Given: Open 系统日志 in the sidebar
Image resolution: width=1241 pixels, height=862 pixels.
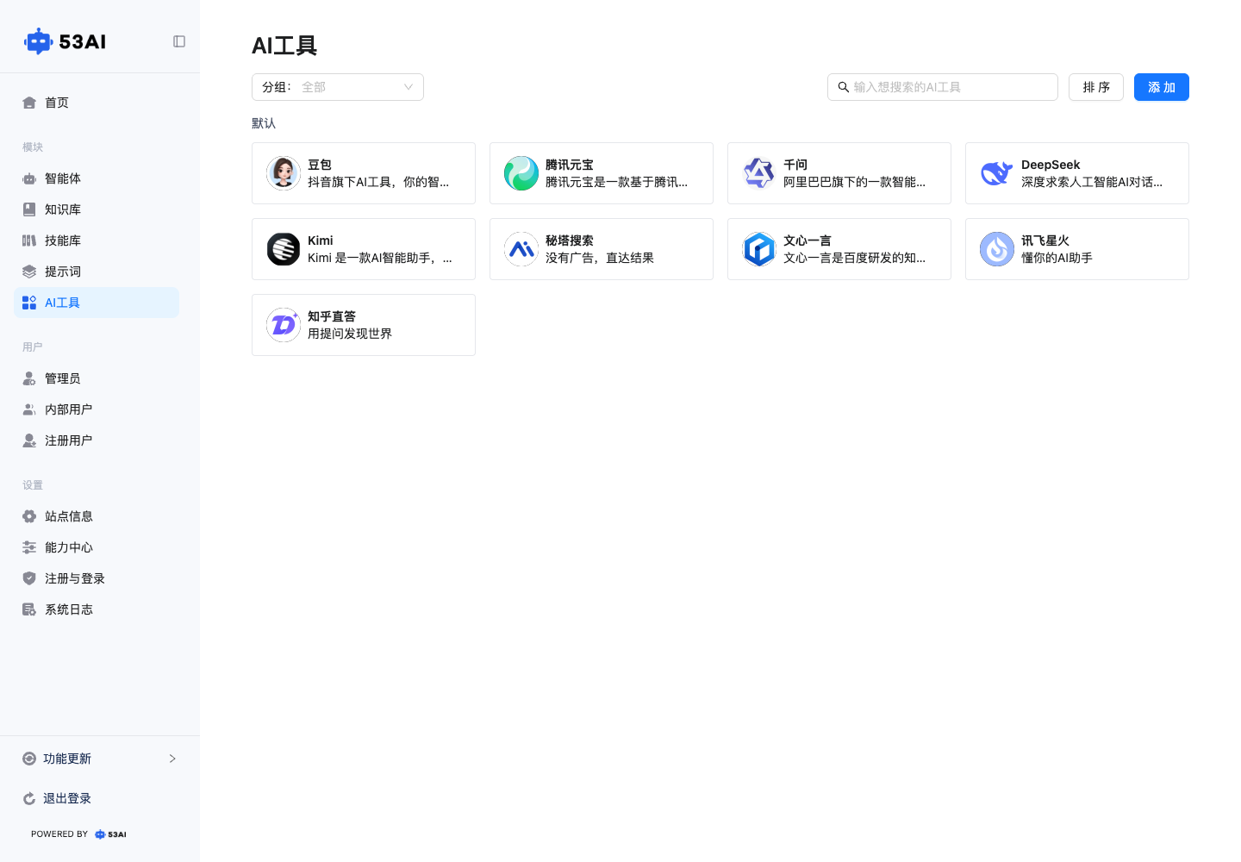Looking at the screenshot, I should [97, 609].
